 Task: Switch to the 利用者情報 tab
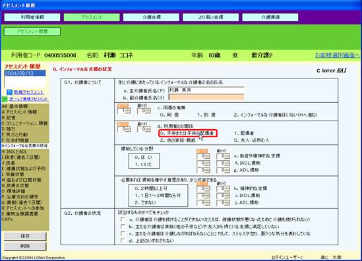click(32, 17)
